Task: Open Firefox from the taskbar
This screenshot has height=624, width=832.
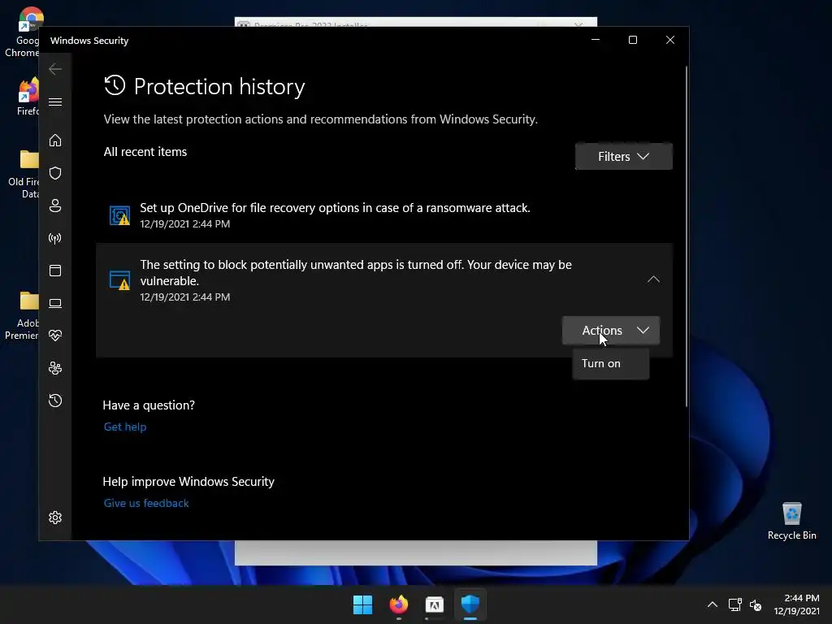Action: tap(398, 604)
